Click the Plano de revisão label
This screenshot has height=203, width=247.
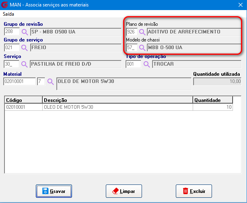[x=142, y=24]
